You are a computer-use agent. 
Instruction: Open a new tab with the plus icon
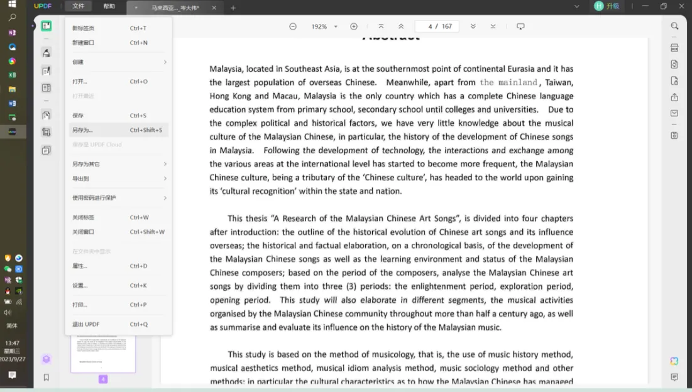tap(233, 8)
